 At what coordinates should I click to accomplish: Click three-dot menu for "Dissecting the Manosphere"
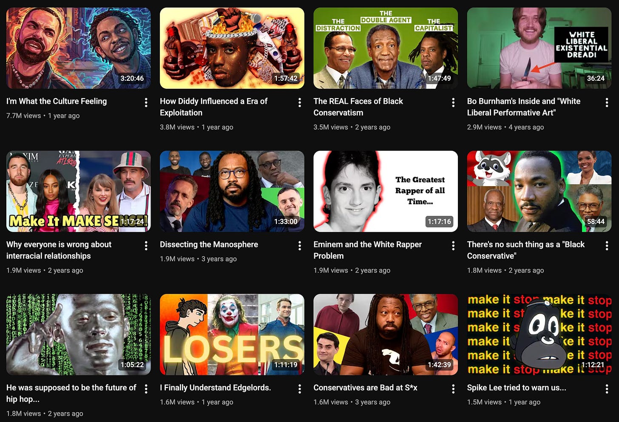click(x=300, y=246)
